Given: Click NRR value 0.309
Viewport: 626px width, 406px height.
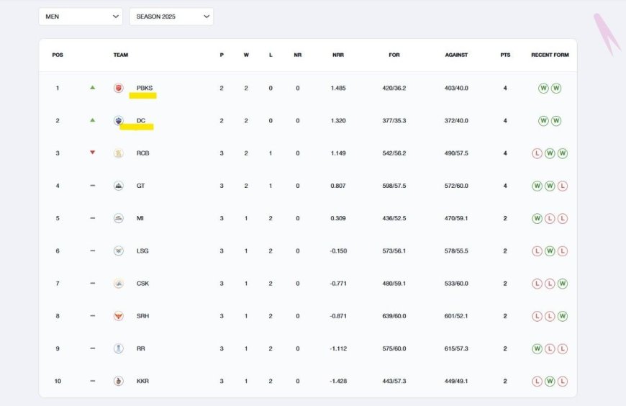Looking at the screenshot, I should coord(338,218).
